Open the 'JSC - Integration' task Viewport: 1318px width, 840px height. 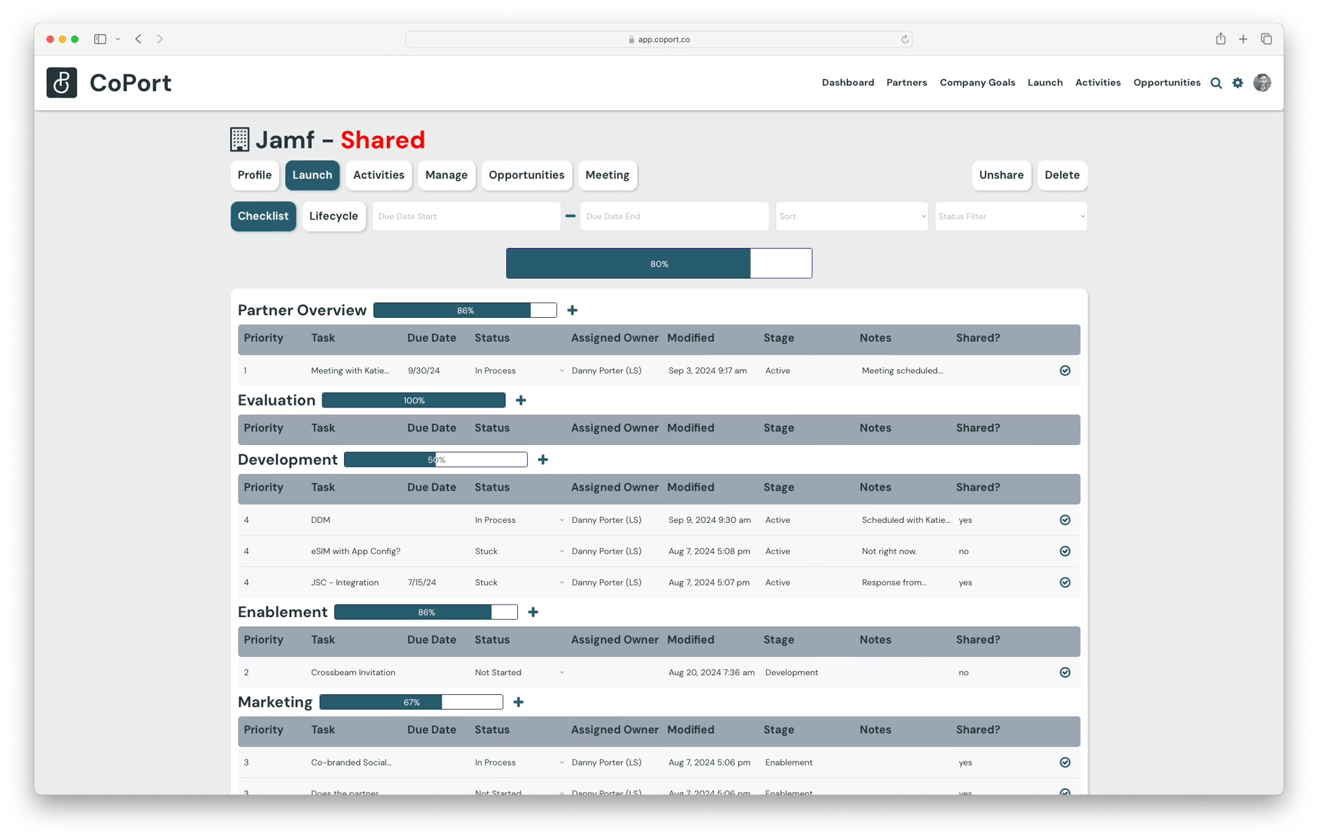point(345,582)
